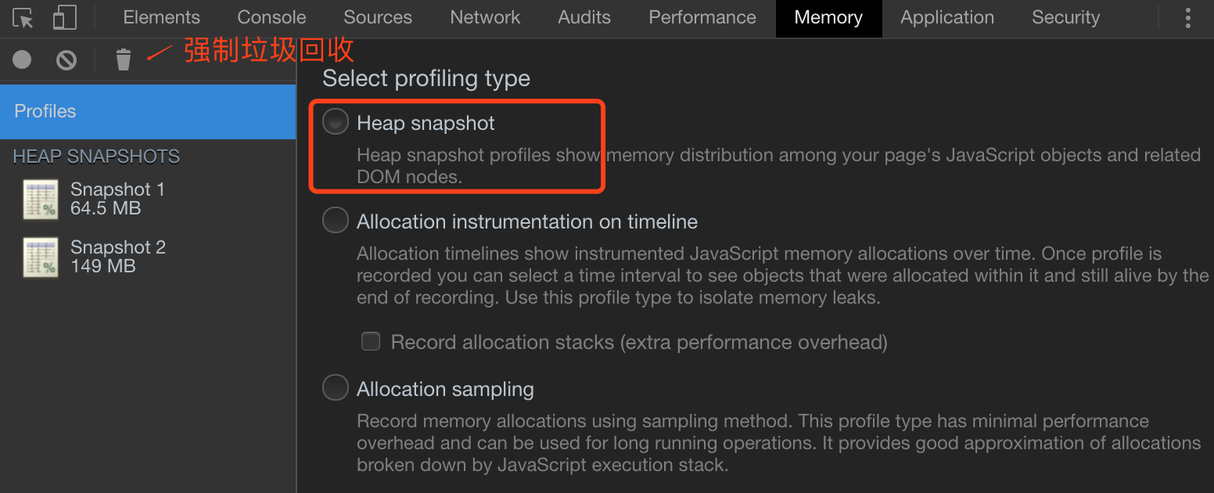Click the Snapshot 1 table icon
1214x493 pixels.
pyautogui.click(x=41, y=200)
